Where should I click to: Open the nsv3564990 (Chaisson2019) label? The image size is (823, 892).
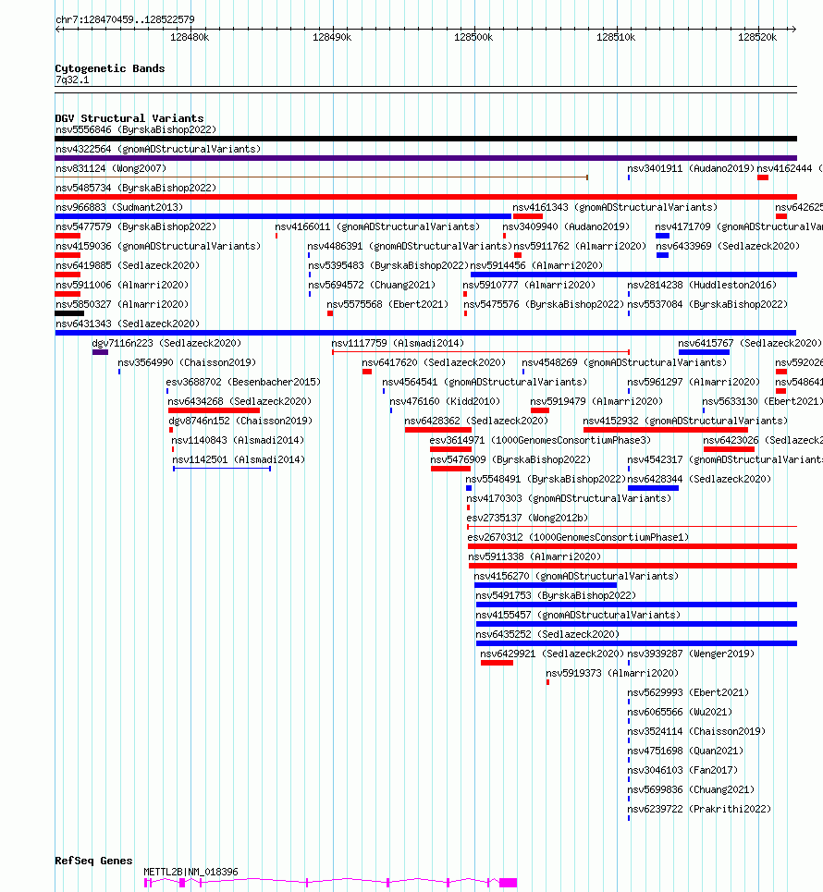click(187, 362)
